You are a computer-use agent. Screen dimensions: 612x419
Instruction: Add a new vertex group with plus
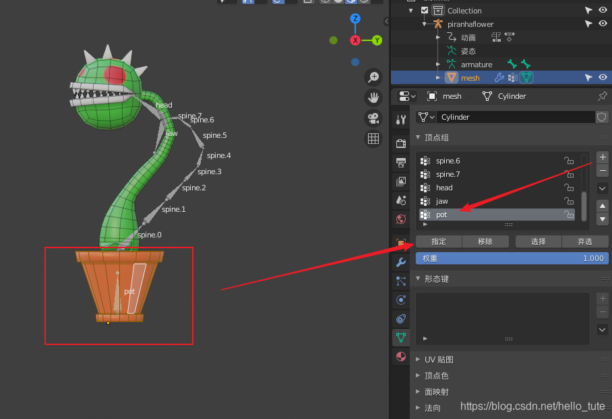tap(603, 157)
